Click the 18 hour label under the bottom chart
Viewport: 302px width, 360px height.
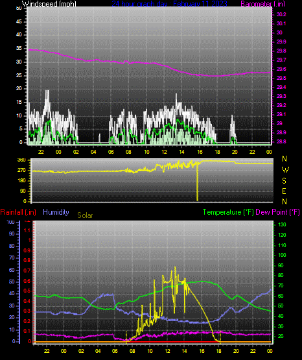click(218, 351)
